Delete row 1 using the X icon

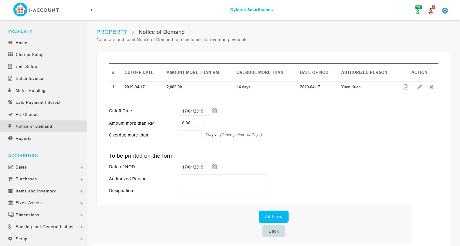pos(431,87)
